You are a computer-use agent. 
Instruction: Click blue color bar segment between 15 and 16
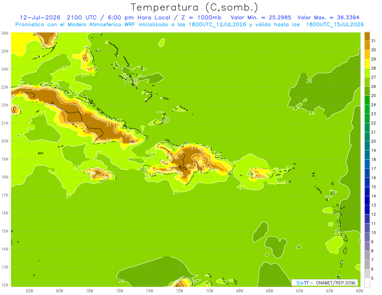tap(367, 182)
